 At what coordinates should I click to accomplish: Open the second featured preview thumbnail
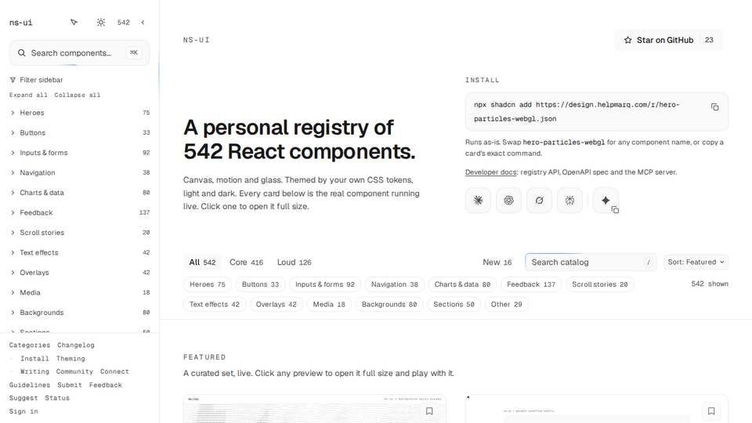tap(597, 409)
